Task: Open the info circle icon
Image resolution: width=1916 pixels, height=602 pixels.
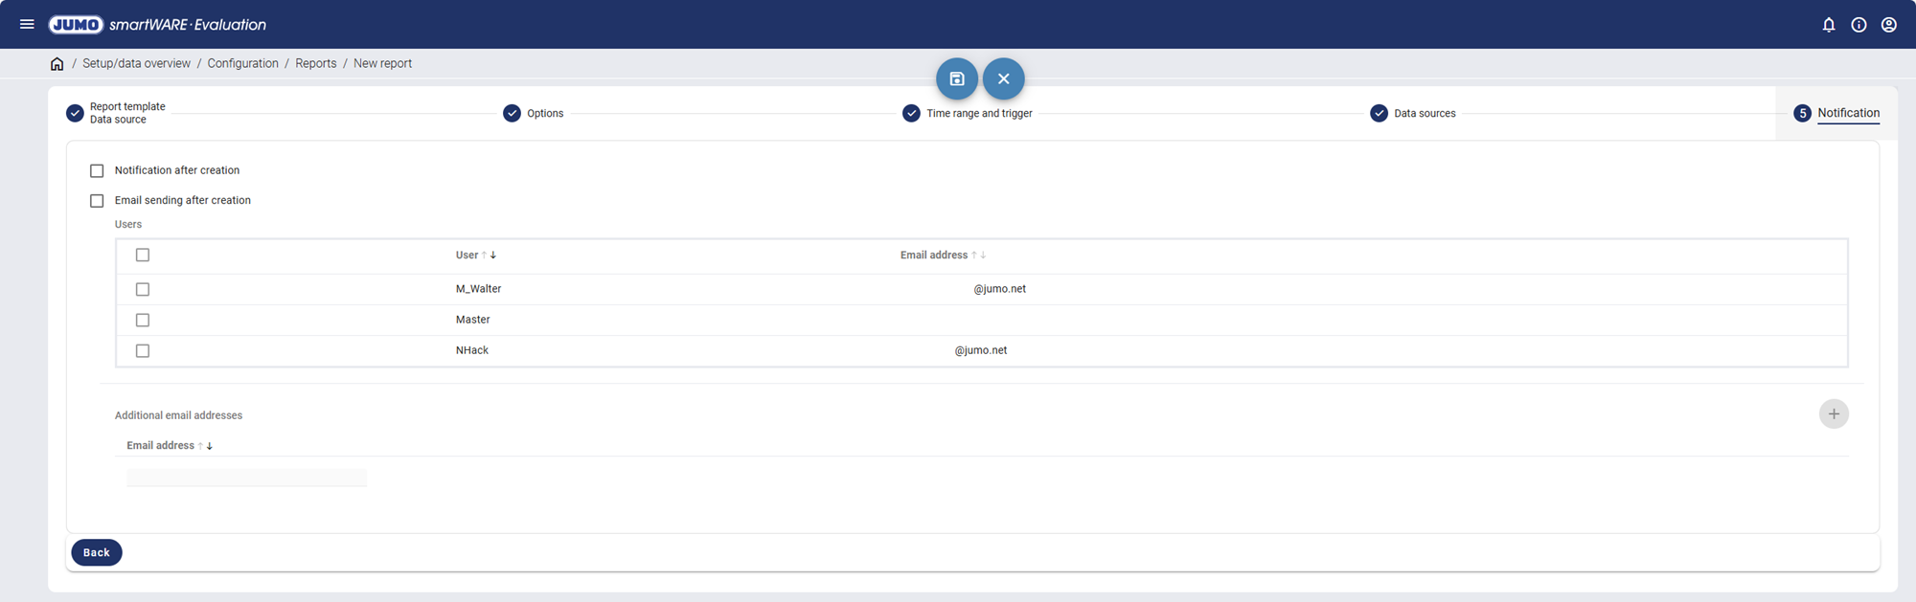Action: pyautogui.click(x=1859, y=25)
